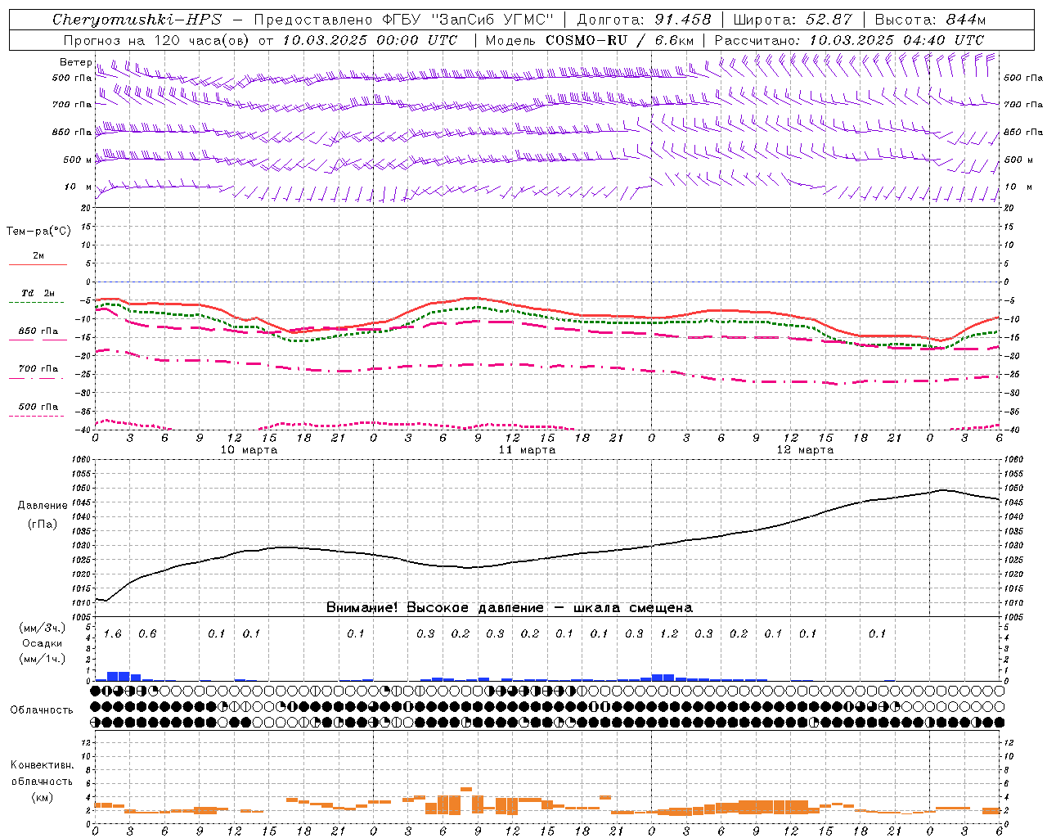The image size is (1047, 838).
Task: Click the dashed line sample under Td 2м legend
Action: click(x=38, y=302)
